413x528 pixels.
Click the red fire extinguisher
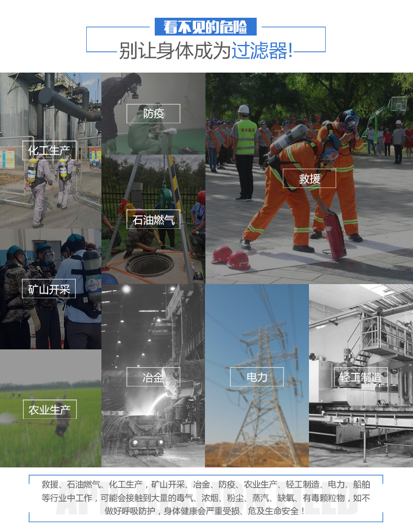tap(335, 234)
